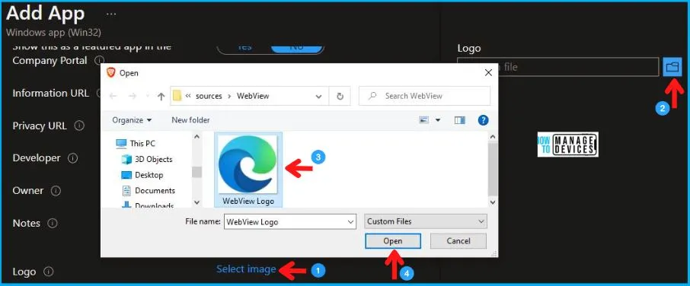
Task: Click the WebView breadcrumb
Action: (x=253, y=96)
